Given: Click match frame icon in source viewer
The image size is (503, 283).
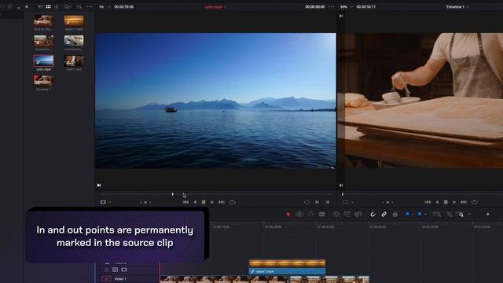Looking at the screenshot, I should click(307, 202).
